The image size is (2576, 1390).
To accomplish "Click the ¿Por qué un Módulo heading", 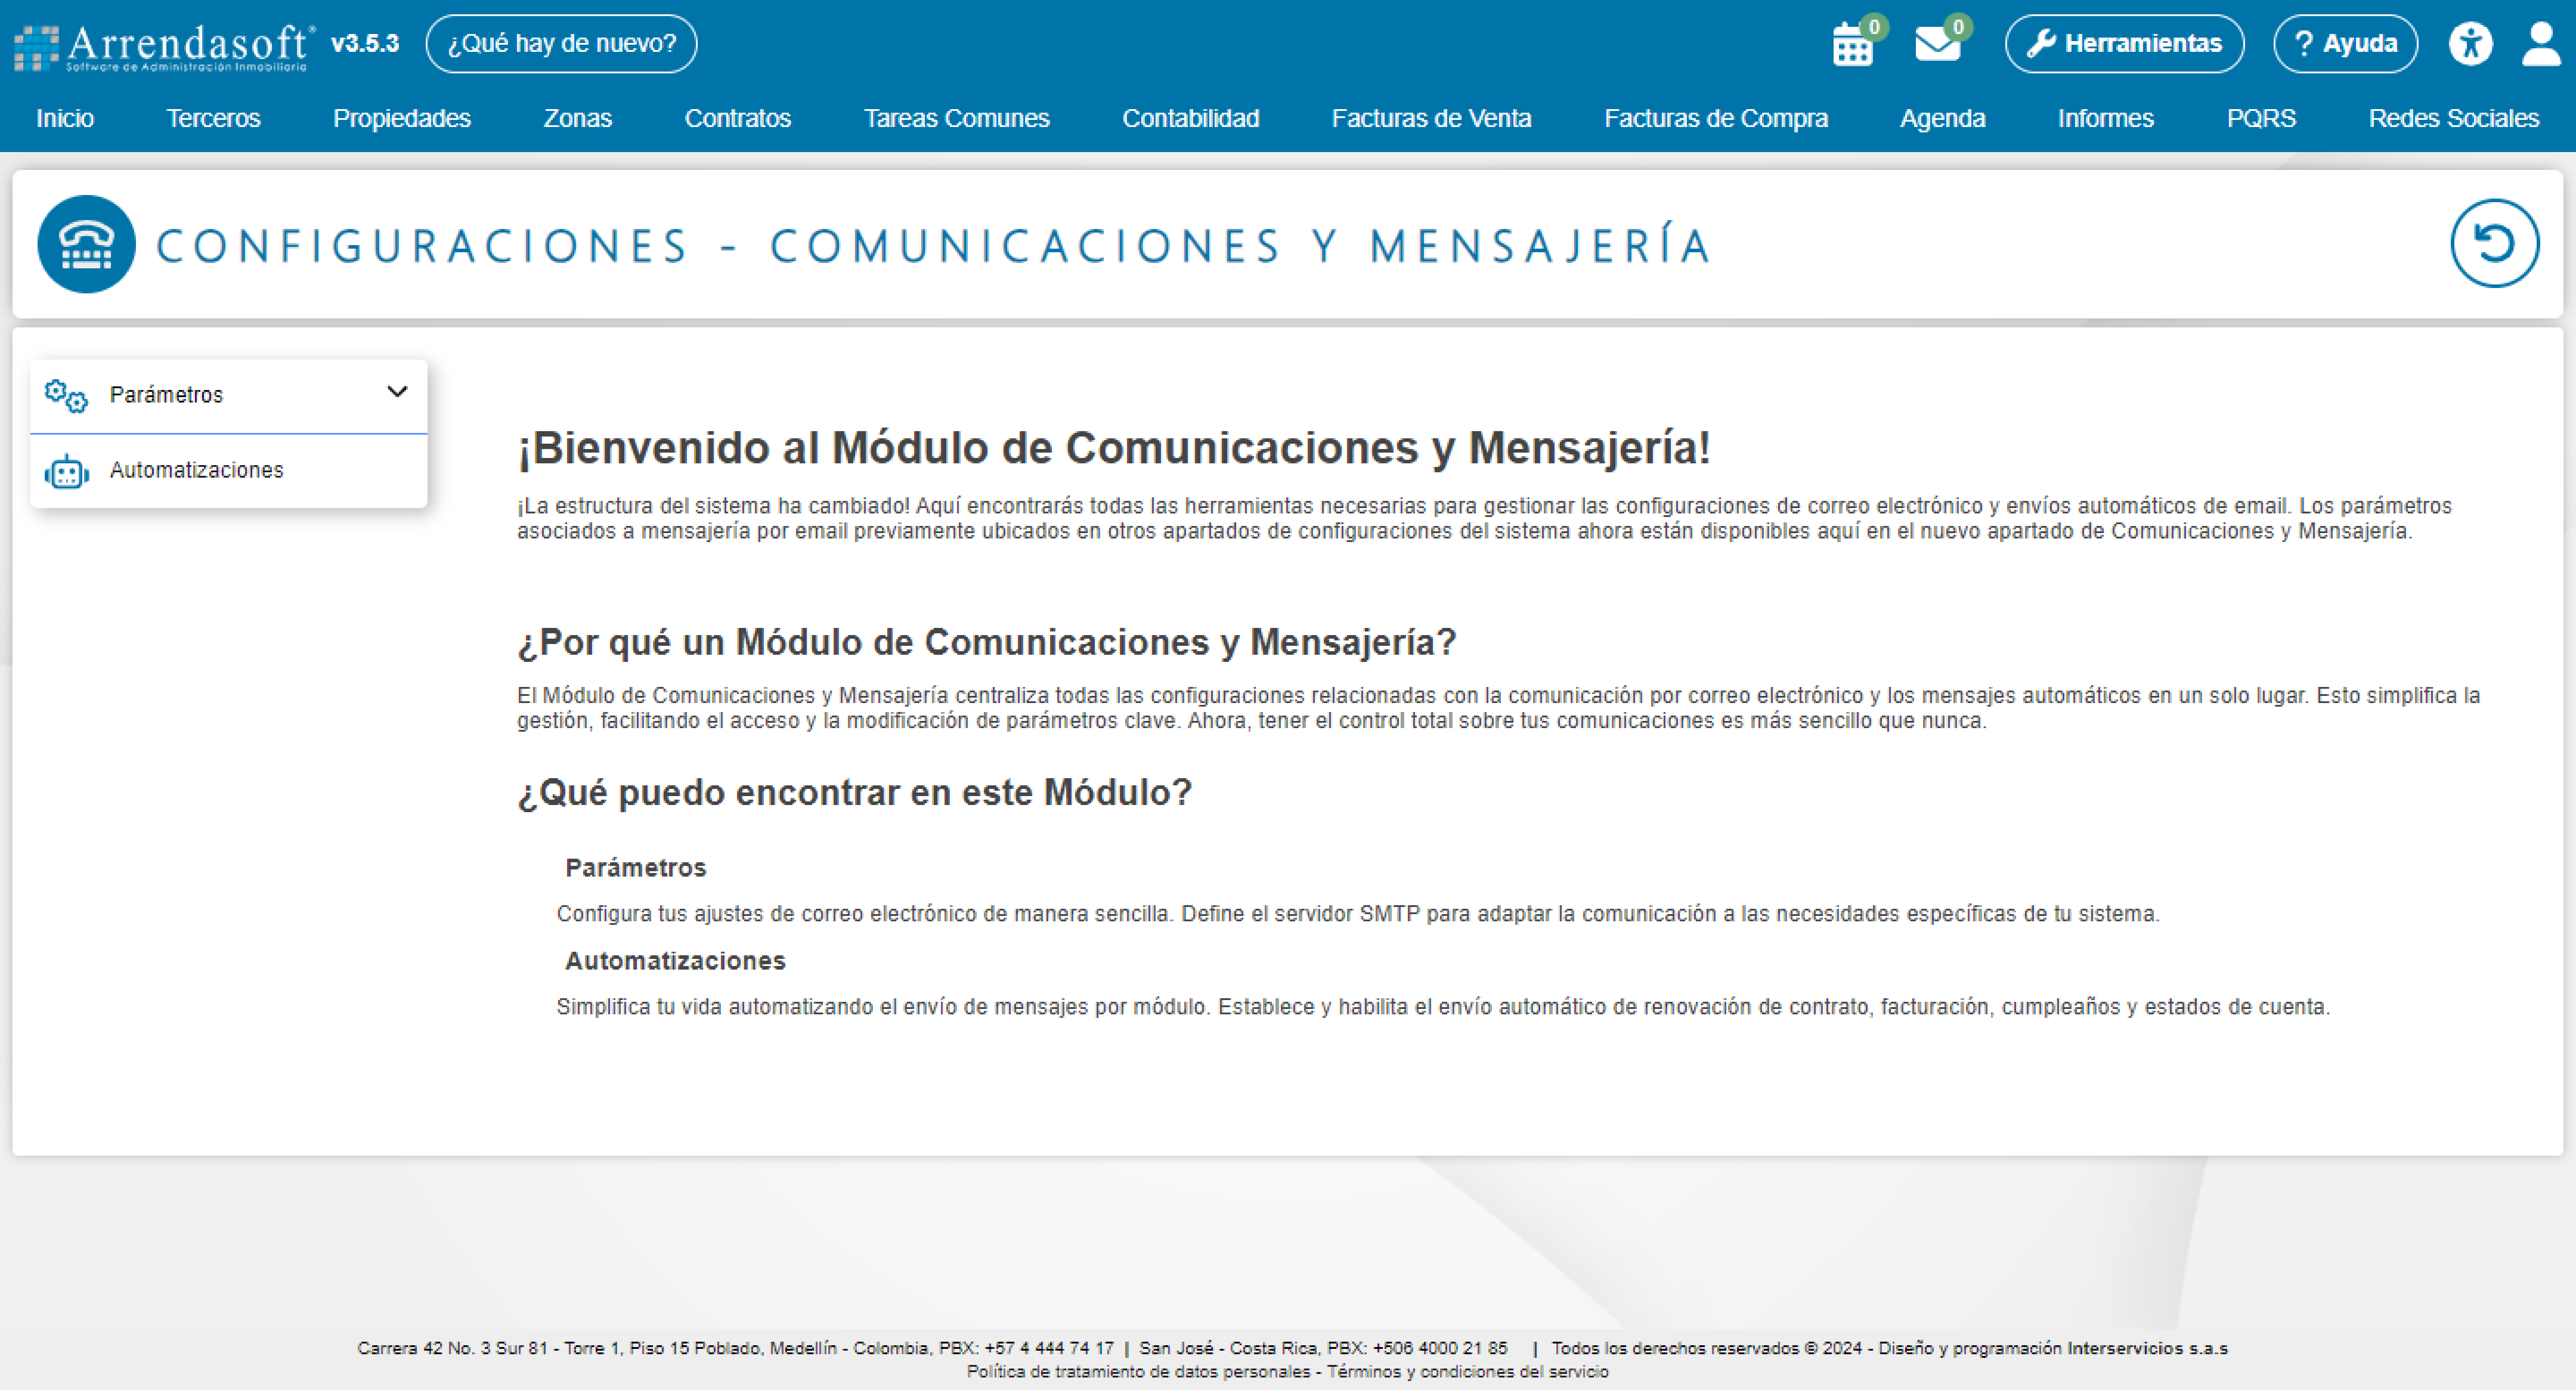I will pos(987,643).
